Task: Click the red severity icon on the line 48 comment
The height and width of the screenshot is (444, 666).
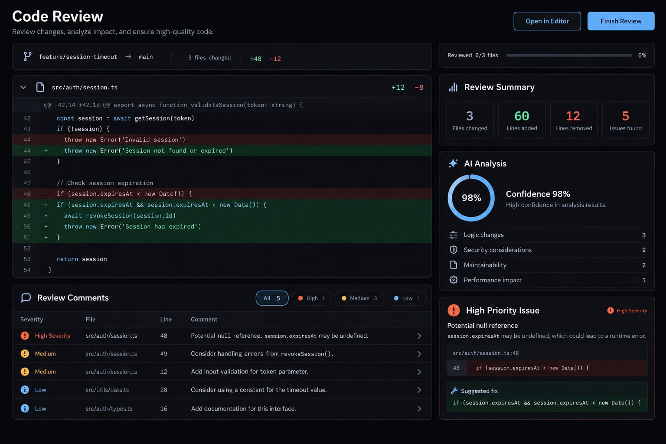Action: tap(25, 336)
